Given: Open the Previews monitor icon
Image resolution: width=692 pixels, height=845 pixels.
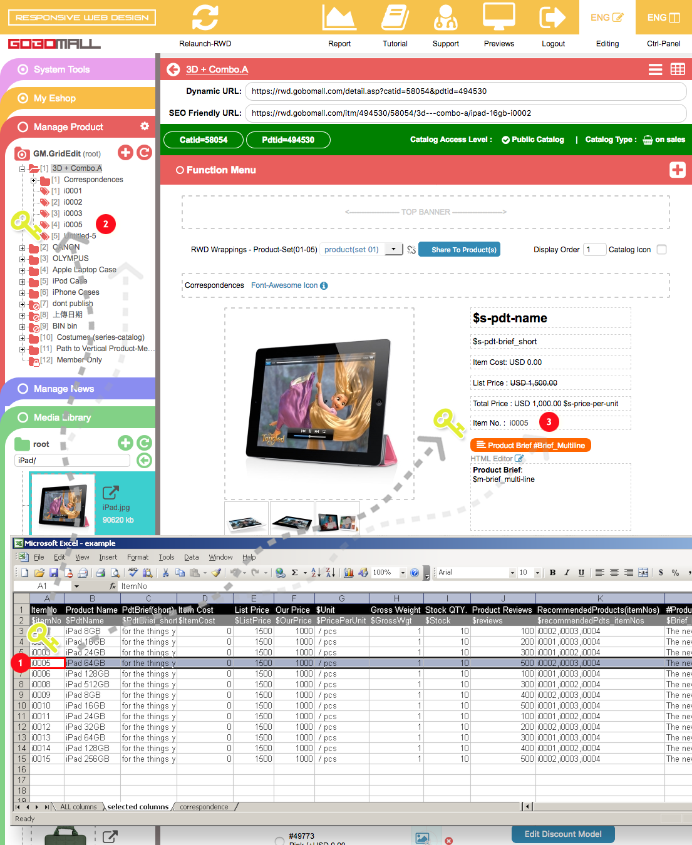Looking at the screenshot, I should (x=498, y=18).
